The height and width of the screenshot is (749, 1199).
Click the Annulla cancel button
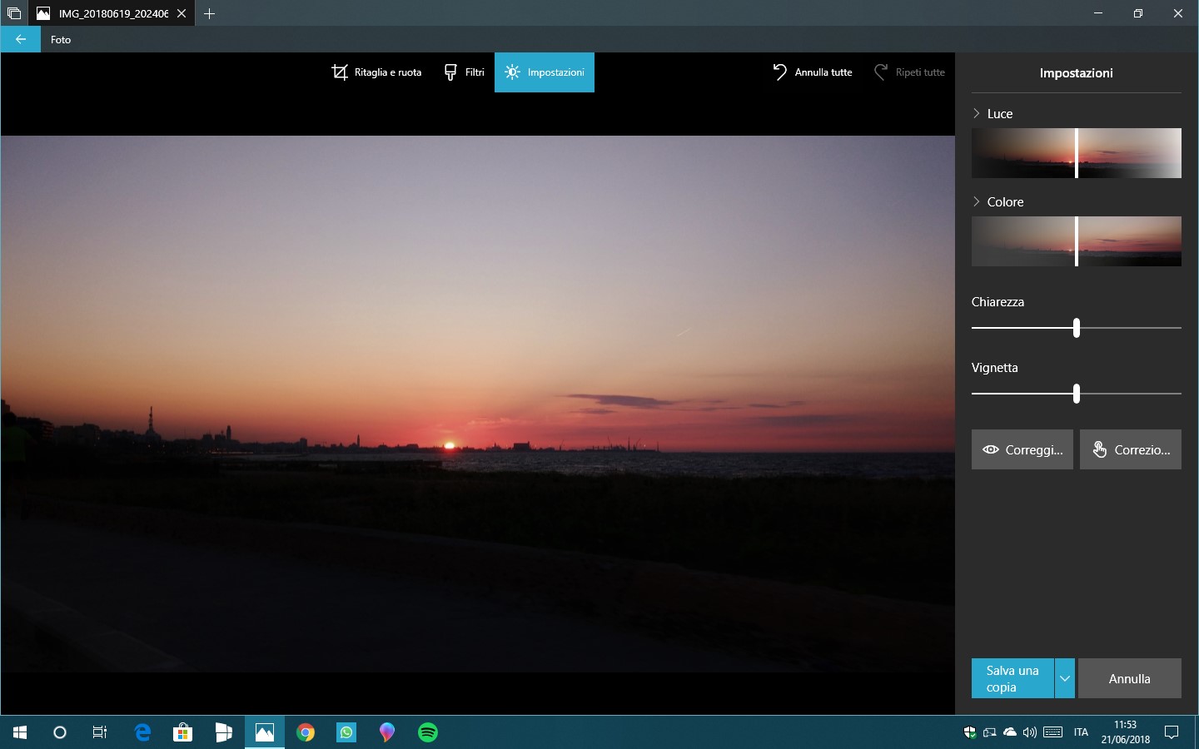[1130, 678]
